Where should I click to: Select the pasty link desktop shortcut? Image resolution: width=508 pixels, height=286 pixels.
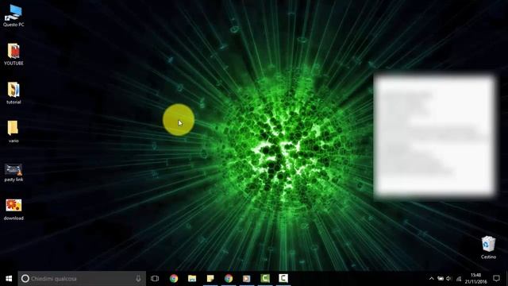[13, 172]
